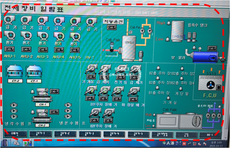Select the 화장실 배기 exhaust fan icon

[x=133, y=92]
